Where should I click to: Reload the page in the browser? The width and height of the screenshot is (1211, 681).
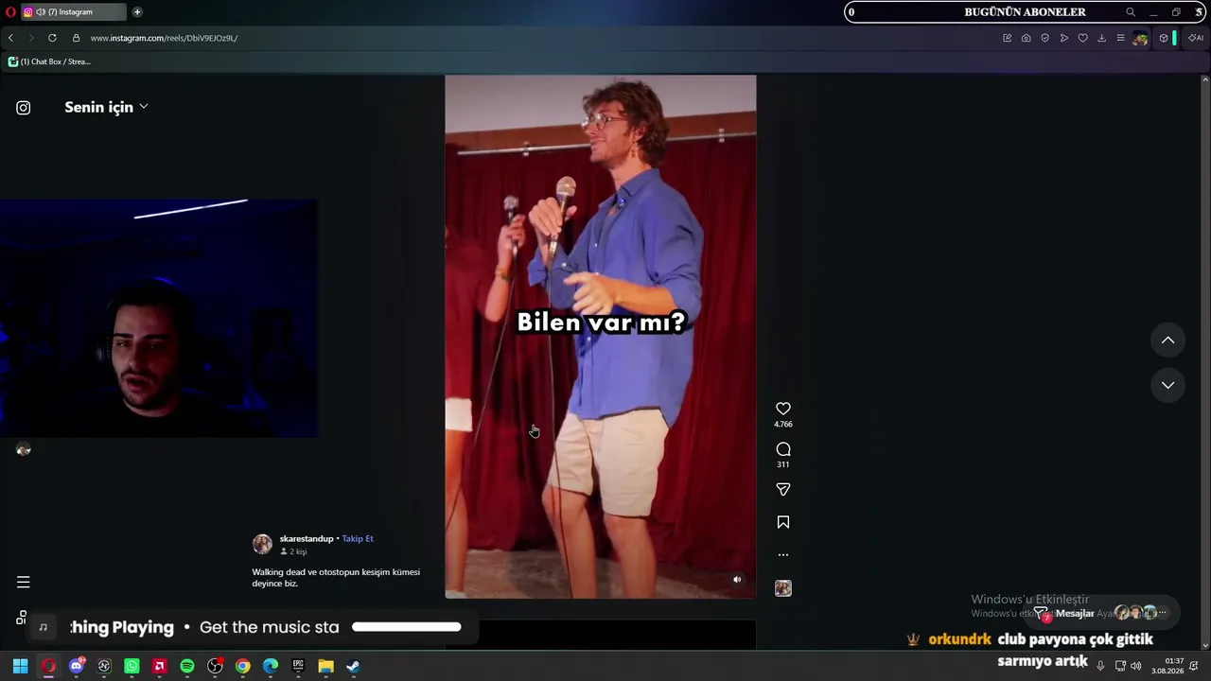pyautogui.click(x=52, y=38)
